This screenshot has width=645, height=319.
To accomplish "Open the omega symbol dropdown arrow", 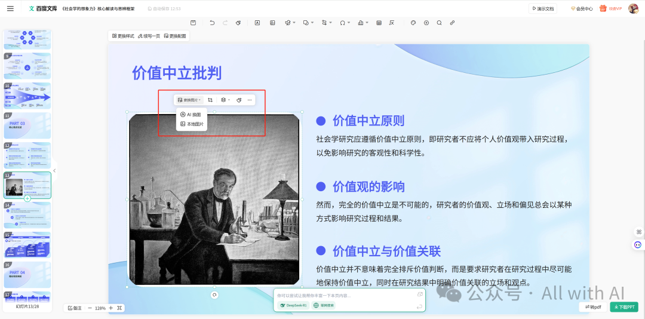I will tap(349, 23).
